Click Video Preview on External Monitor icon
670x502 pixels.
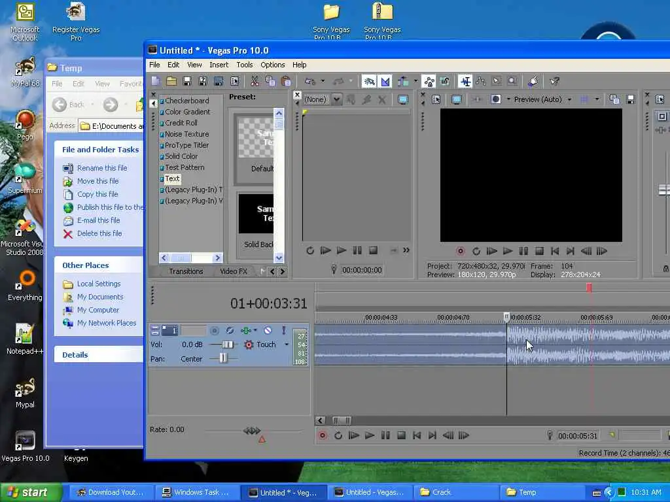pos(456,99)
